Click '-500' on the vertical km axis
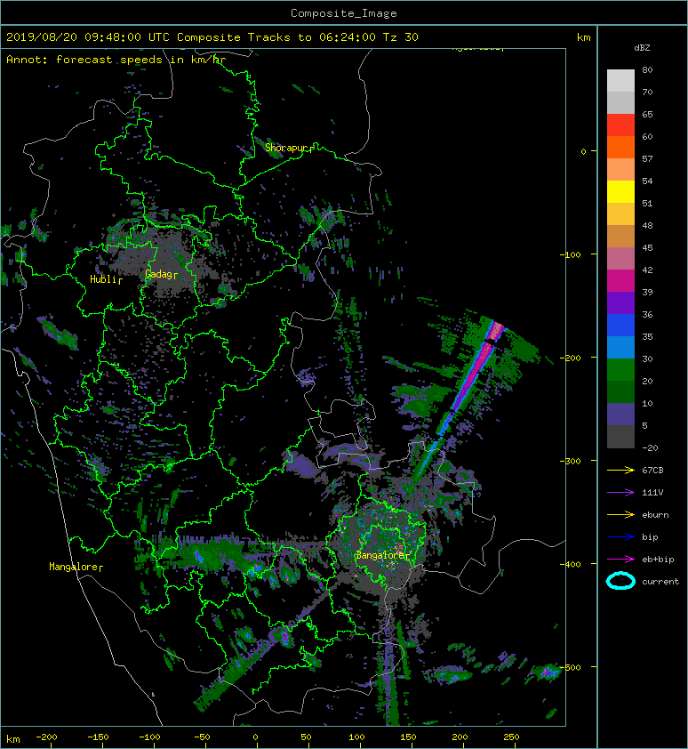This screenshot has height=749, width=688. coord(570,667)
